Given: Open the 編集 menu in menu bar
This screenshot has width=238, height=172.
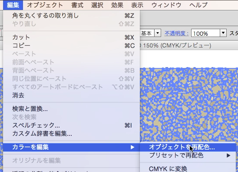Looking at the screenshot, I should 13,5.
